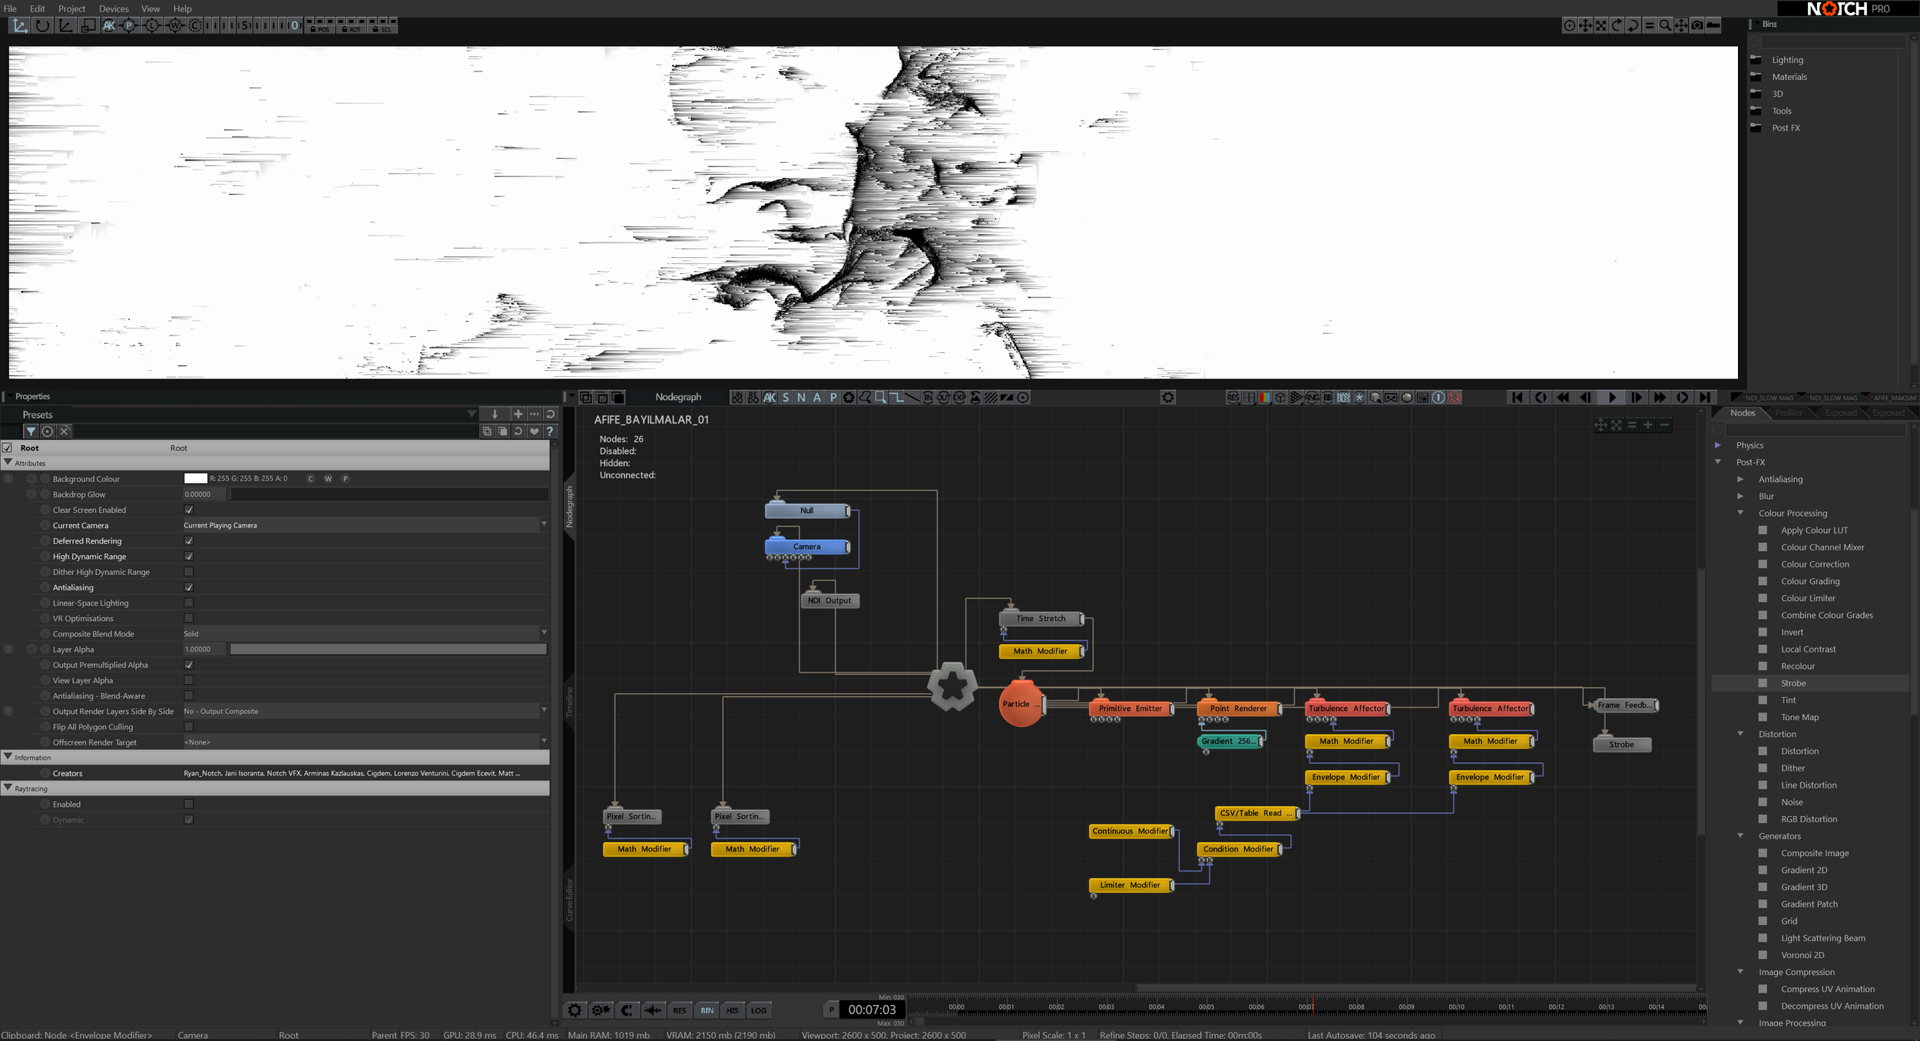The height and width of the screenshot is (1041, 1920).
Task: Click the plus zoom icon in nodegraph corner
Action: tap(1647, 425)
